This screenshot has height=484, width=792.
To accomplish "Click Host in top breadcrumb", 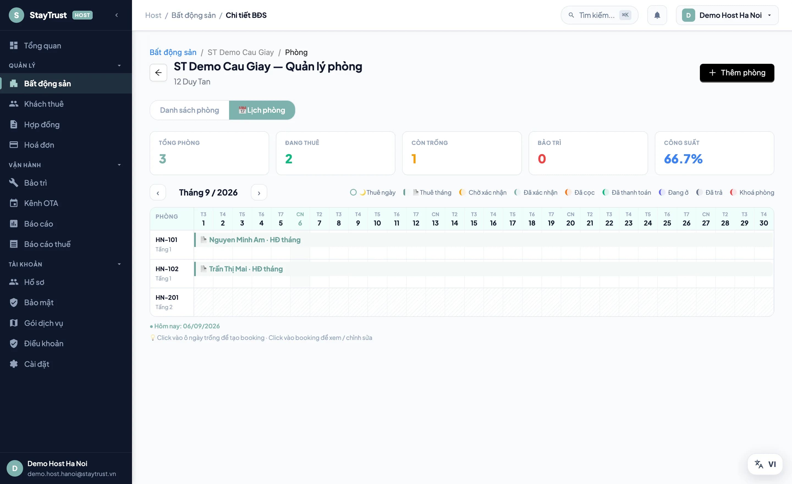I will click(x=153, y=15).
